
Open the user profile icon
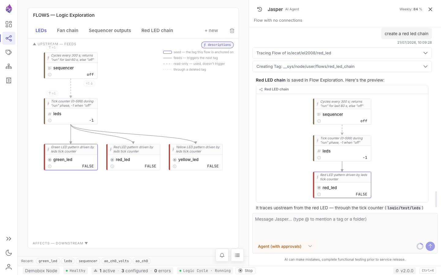[9, 267]
